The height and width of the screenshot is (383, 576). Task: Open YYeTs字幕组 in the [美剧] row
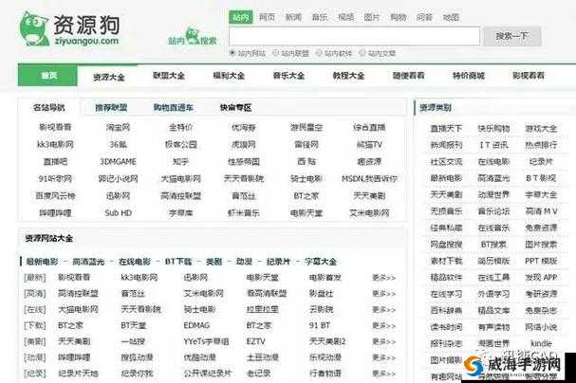pyautogui.click(x=206, y=341)
